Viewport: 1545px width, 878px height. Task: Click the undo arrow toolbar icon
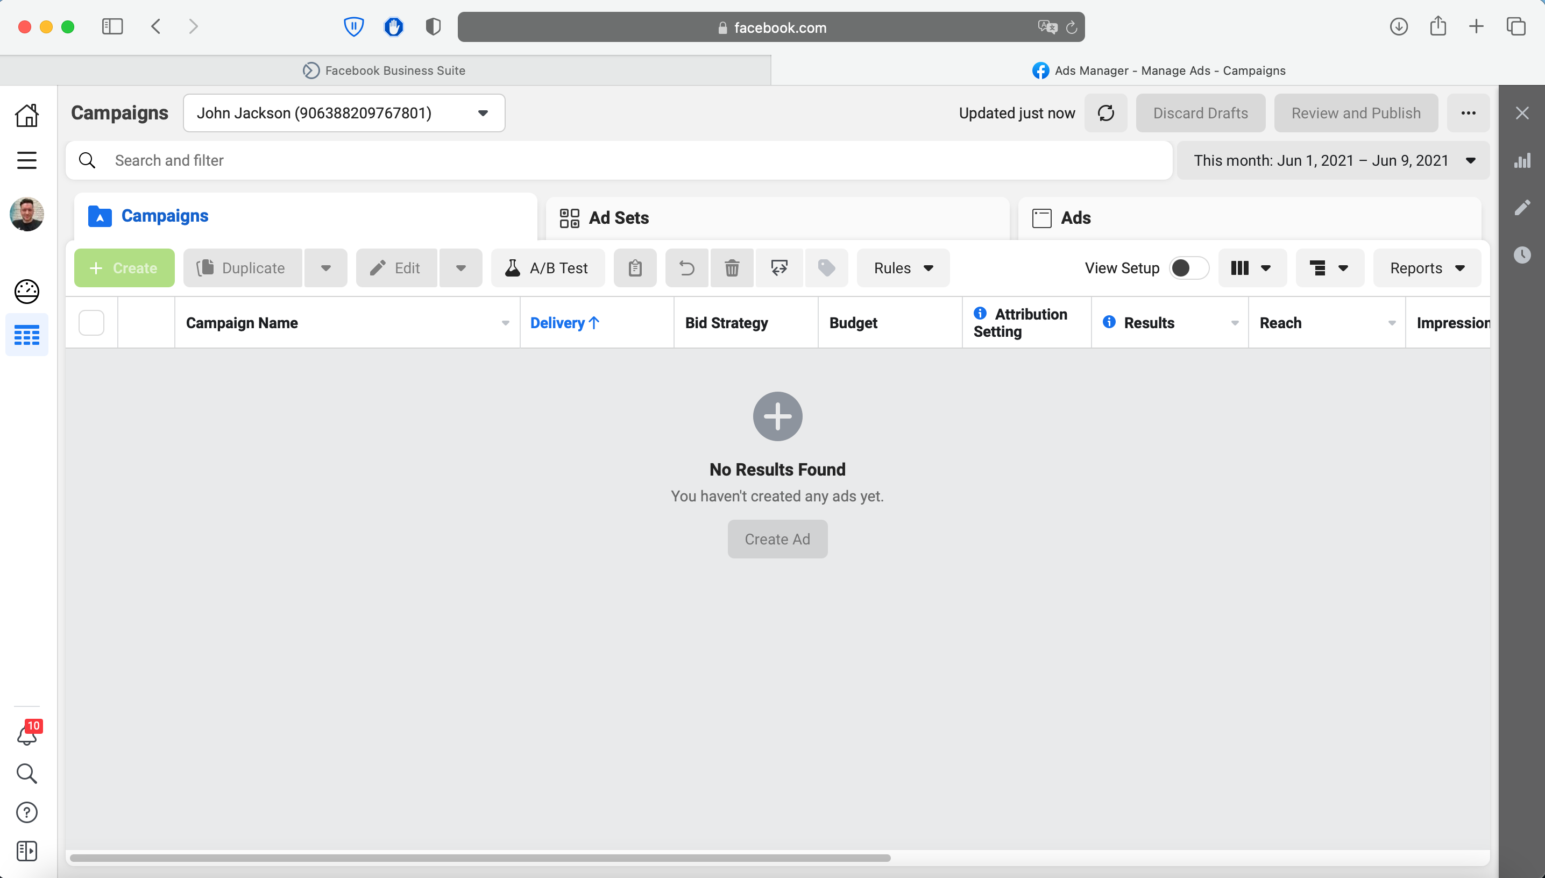tap(687, 268)
